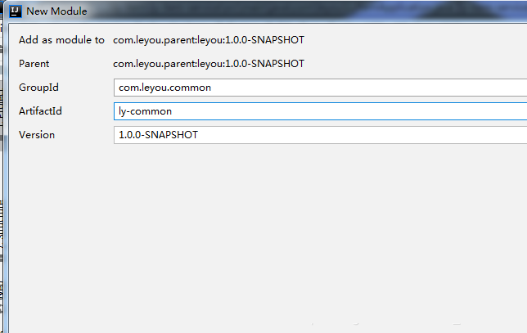Click the ArtifactId label
527x333 pixels.
point(40,111)
